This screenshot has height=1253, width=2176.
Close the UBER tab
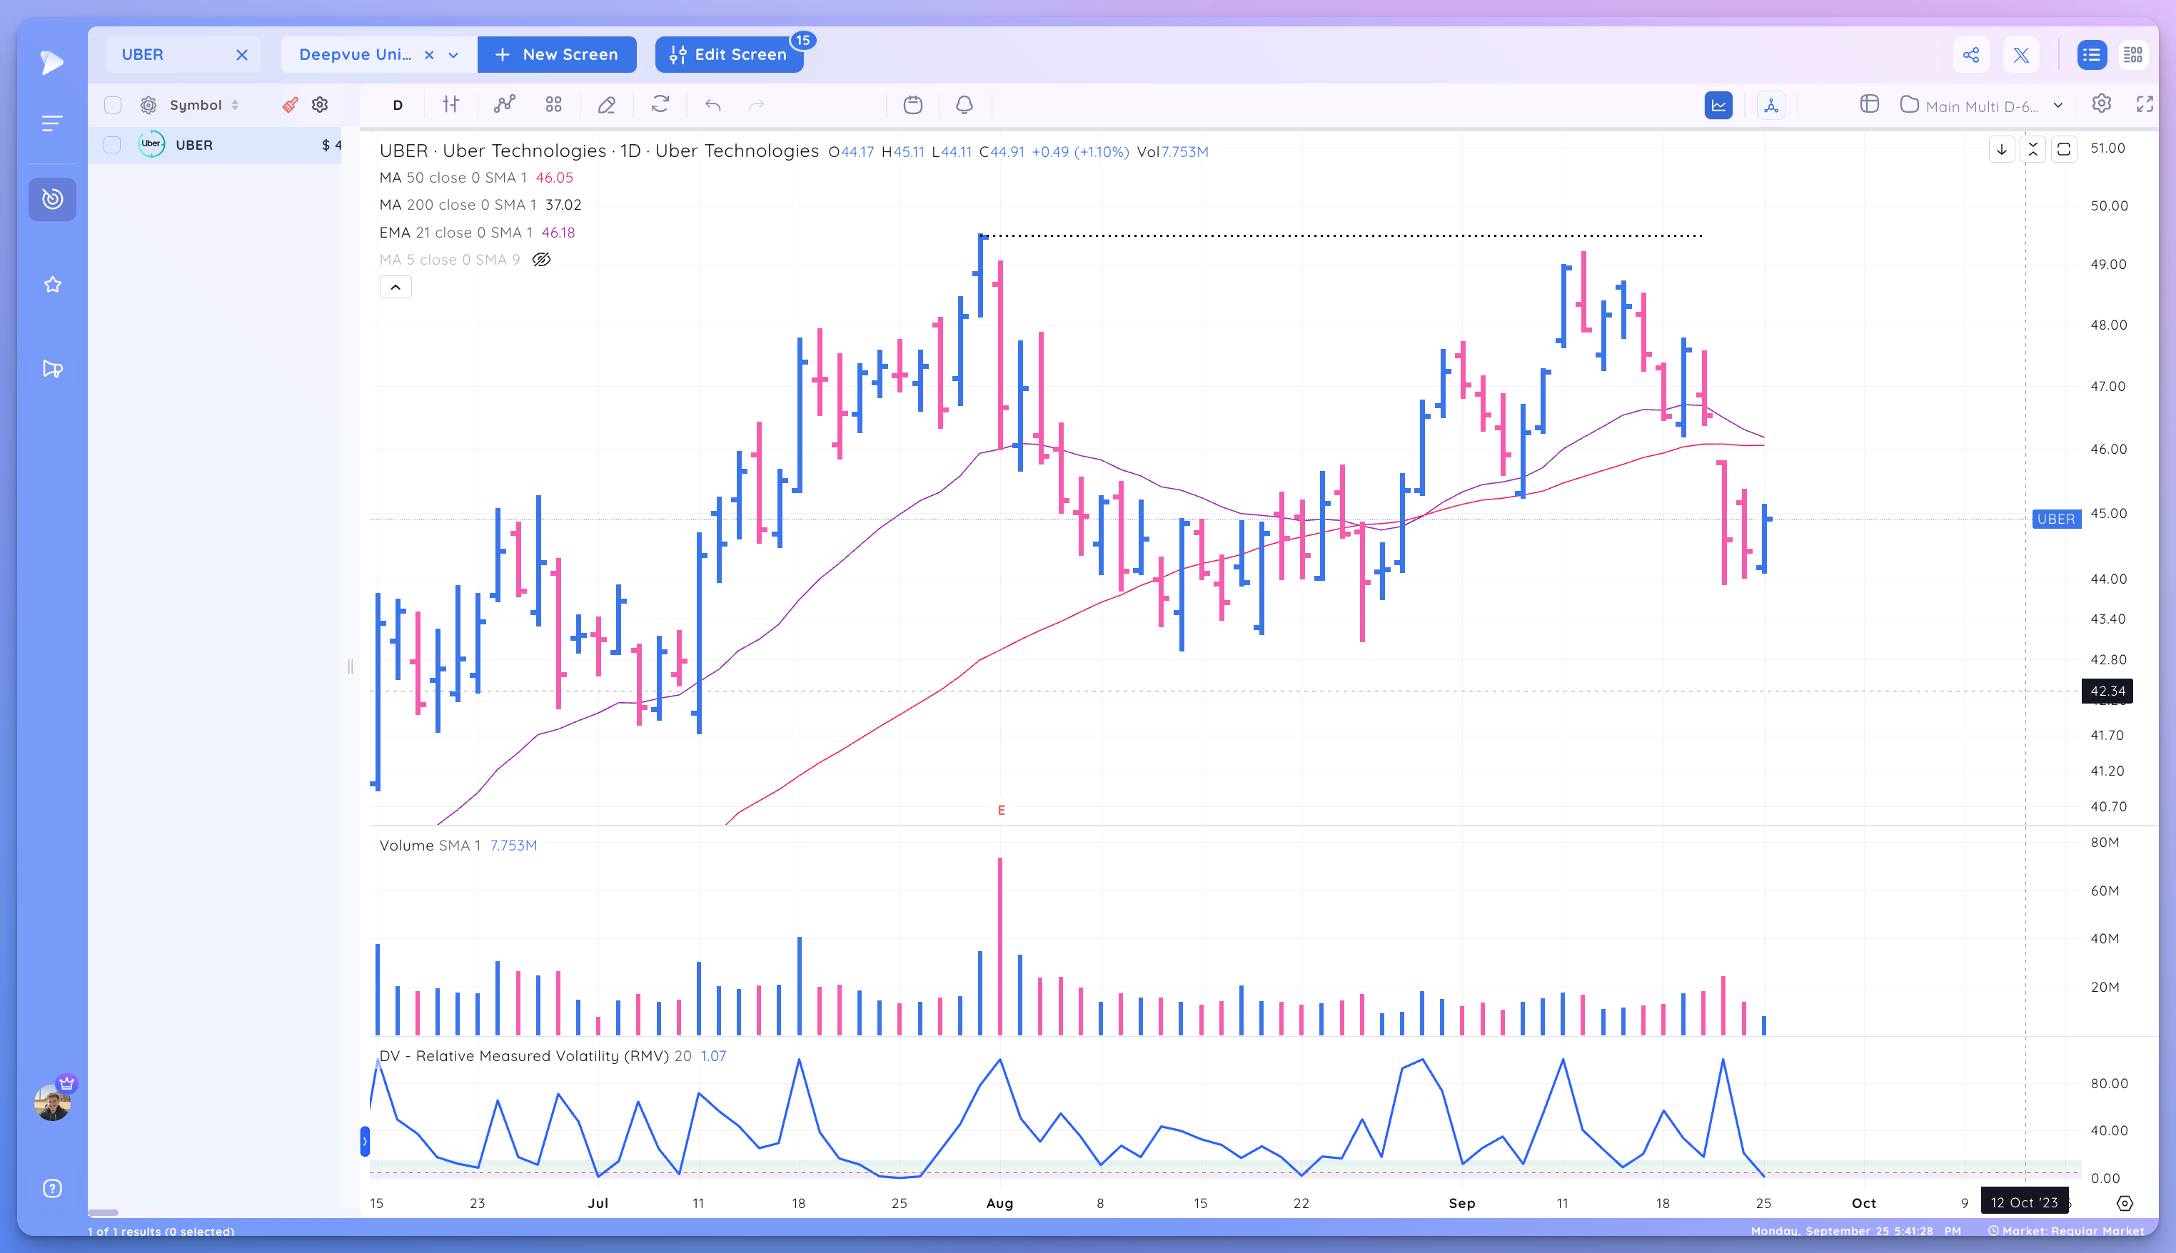click(x=242, y=55)
